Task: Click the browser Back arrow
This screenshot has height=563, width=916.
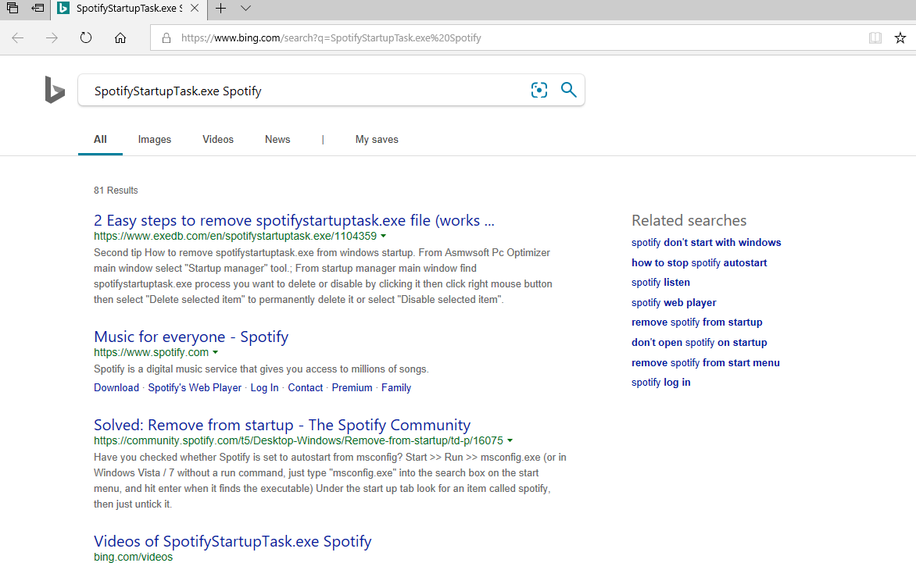Action: [17, 38]
